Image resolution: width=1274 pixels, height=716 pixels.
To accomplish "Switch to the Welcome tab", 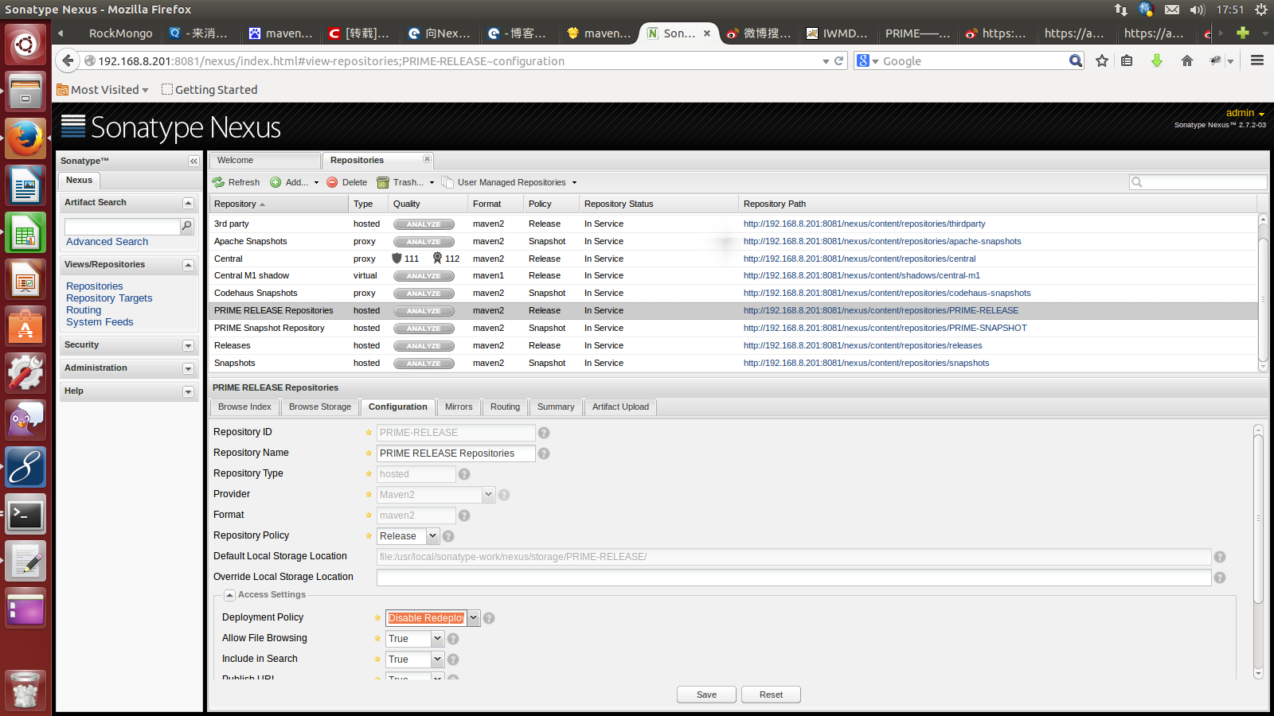I will pyautogui.click(x=264, y=161).
